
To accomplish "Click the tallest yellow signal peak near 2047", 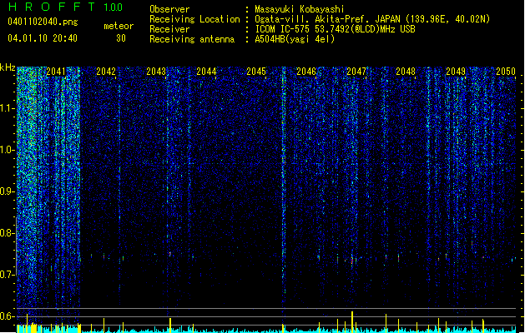I will (352, 321).
